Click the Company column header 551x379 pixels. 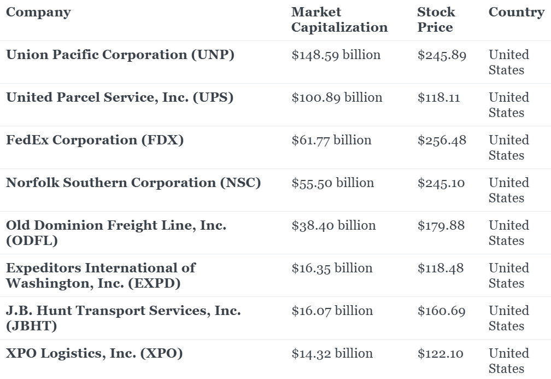coord(38,13)
